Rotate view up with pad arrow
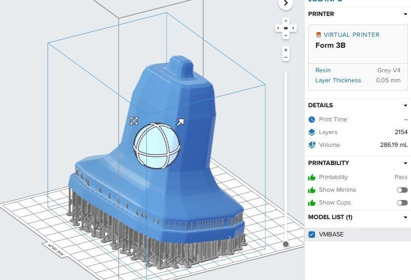The height and width of the screenshot is (280, 411). (x=286, y=21)
